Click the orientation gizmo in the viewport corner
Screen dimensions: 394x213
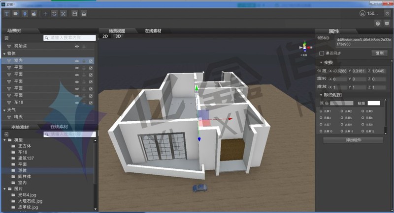coord(305,47)
